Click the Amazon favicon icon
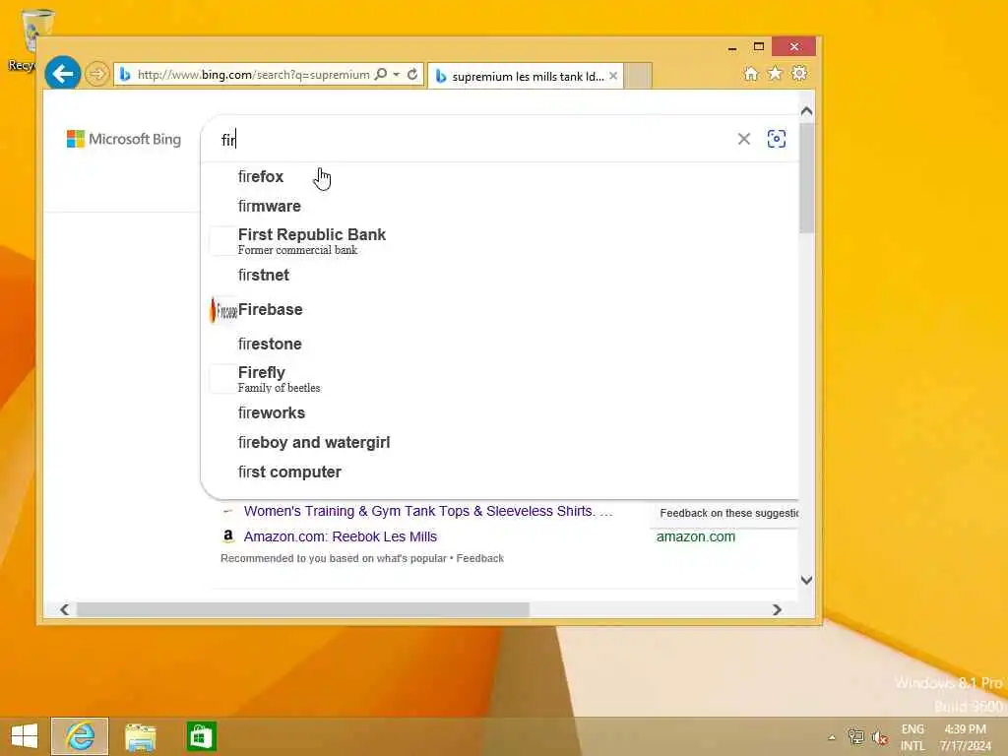Image resolution: width=1008 pixels, height=756 pixels. pyautogui.click(x=228, y=536)
